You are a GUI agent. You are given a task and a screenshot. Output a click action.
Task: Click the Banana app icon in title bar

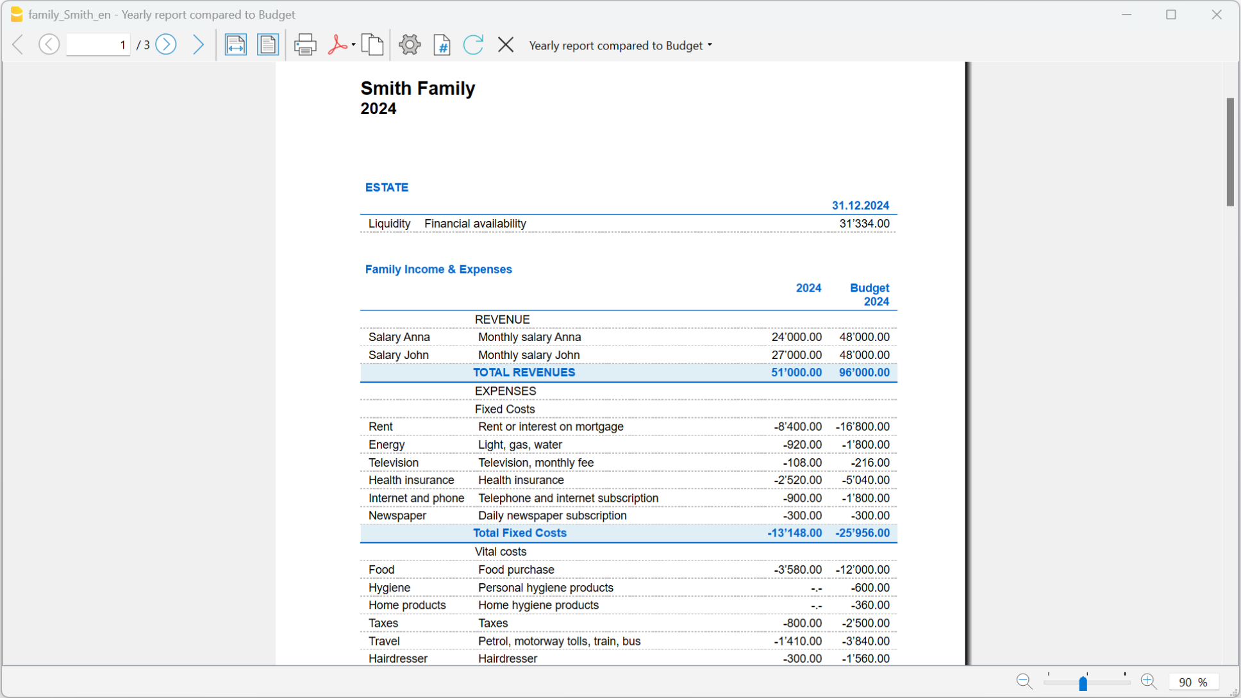[17, 14]
